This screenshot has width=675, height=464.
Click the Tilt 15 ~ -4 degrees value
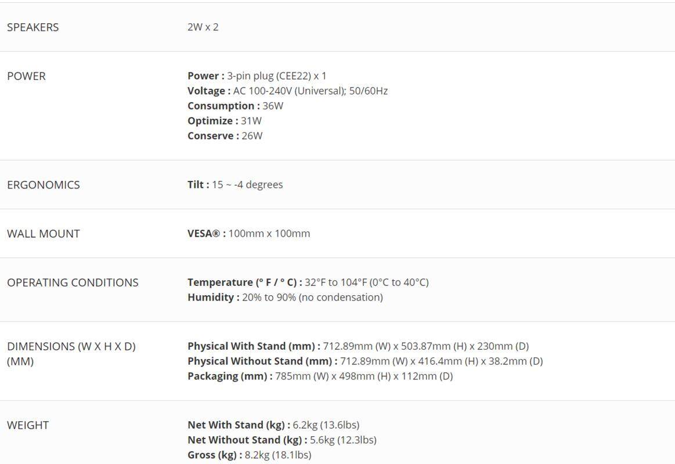pyautogui.click(x=235, y=185)
